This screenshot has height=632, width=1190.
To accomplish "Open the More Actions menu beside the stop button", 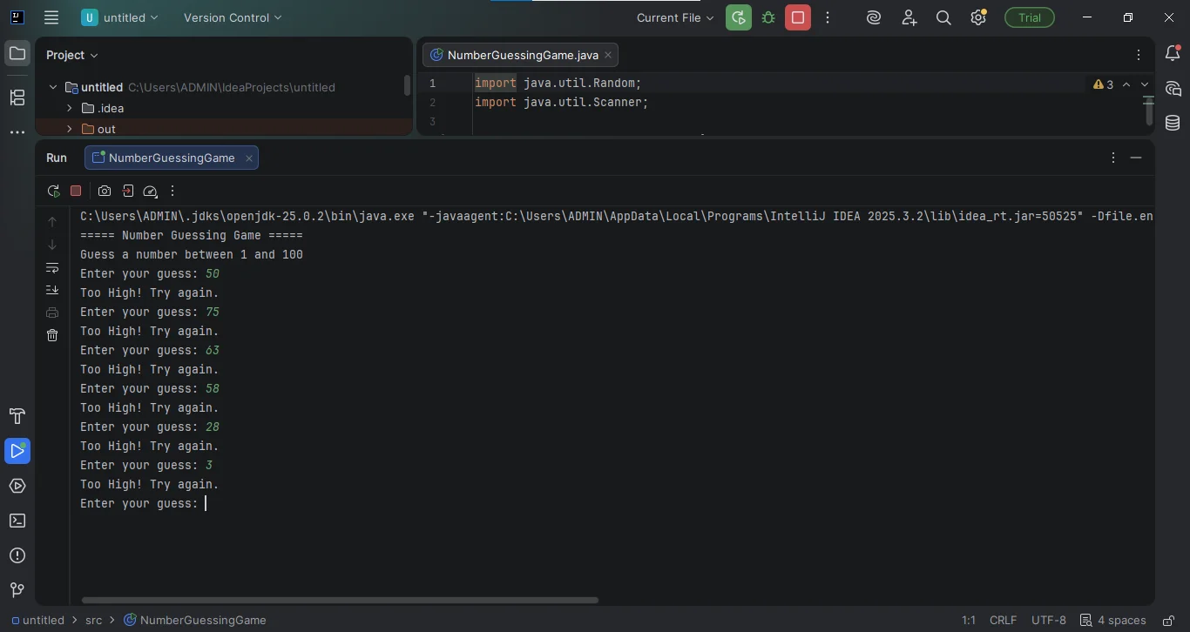I will (x=828, y=17).
